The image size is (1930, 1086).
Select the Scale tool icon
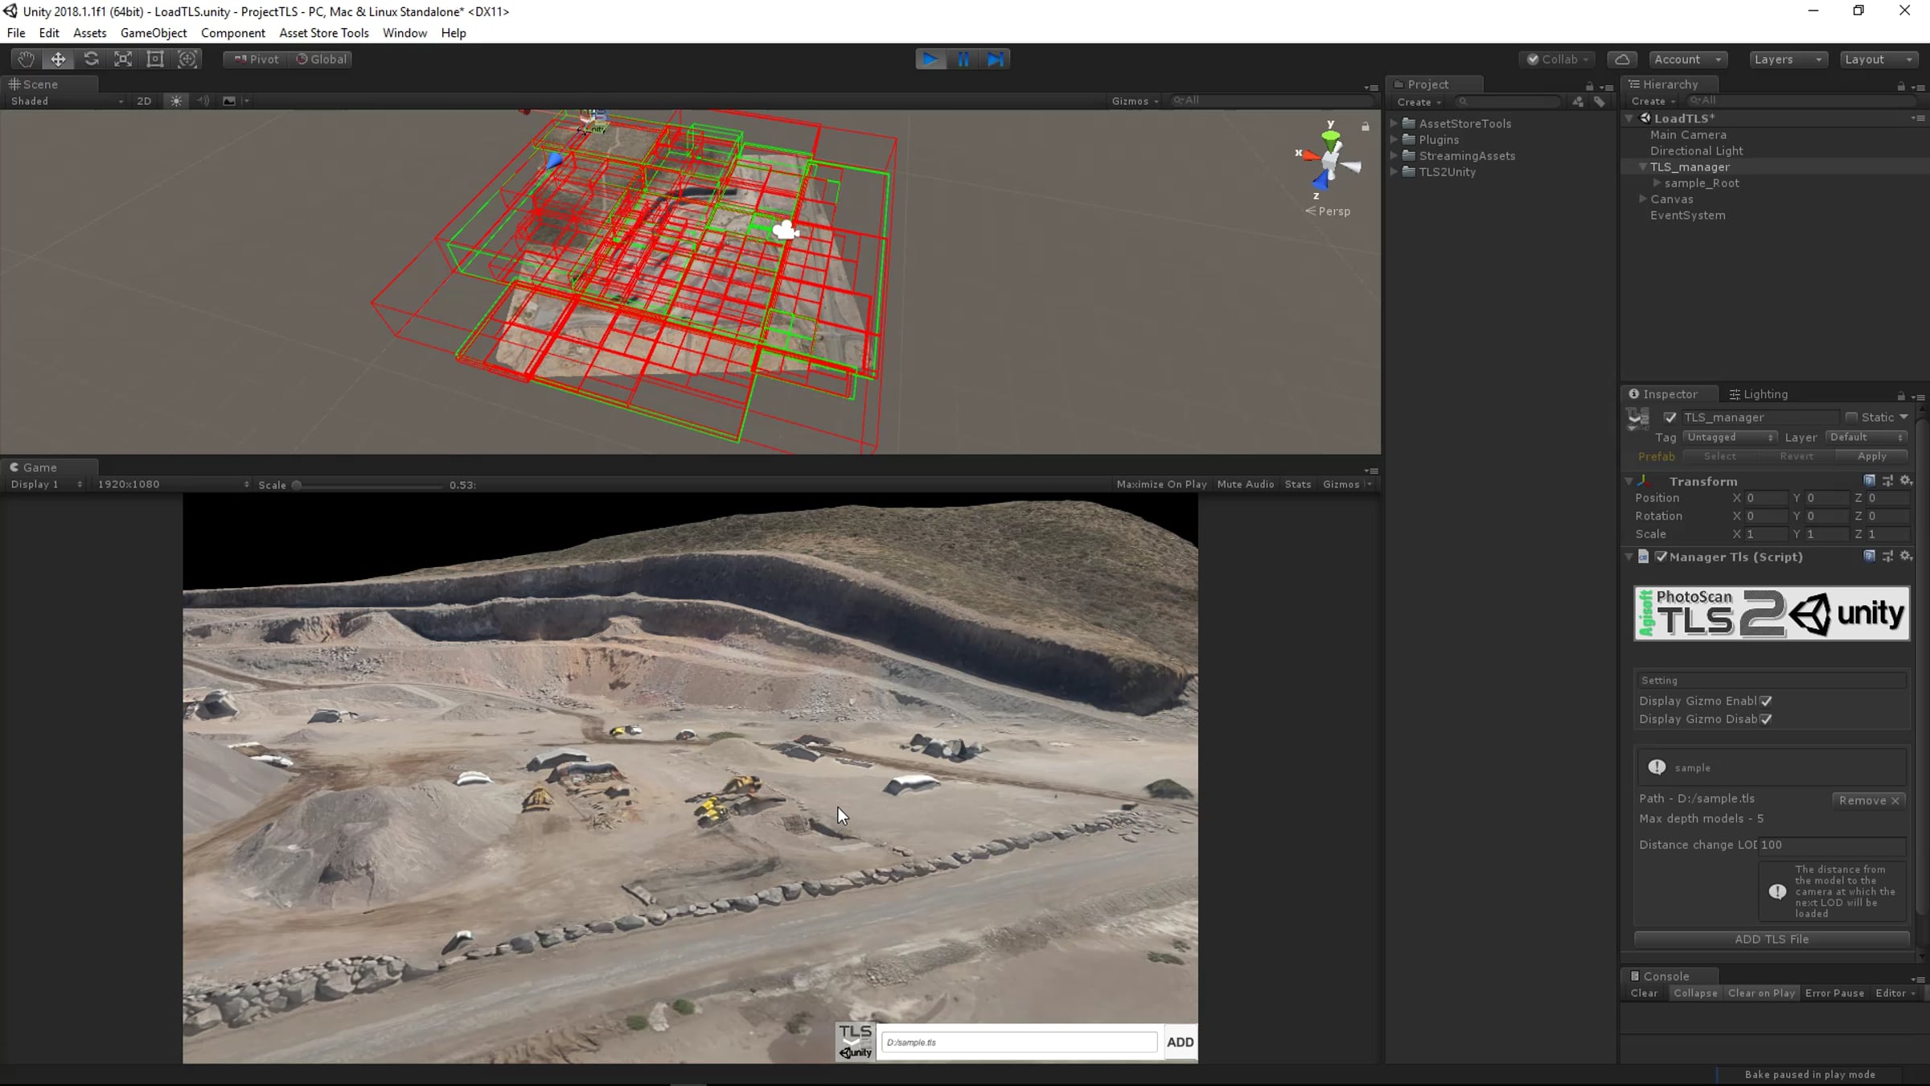[123, 59]
